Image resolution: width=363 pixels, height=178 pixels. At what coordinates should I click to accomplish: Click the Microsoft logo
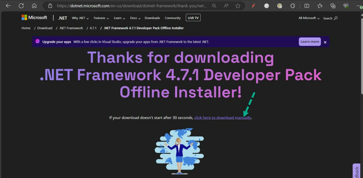tap(34, 17)
